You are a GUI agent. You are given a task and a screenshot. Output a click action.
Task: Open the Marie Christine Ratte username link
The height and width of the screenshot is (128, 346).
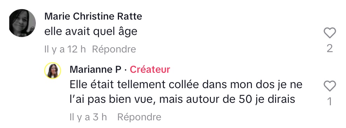pos(93,16)
